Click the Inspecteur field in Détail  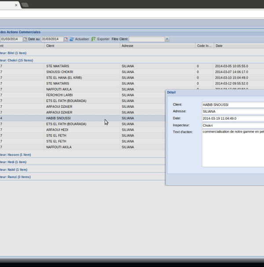(x=232, y=125)
